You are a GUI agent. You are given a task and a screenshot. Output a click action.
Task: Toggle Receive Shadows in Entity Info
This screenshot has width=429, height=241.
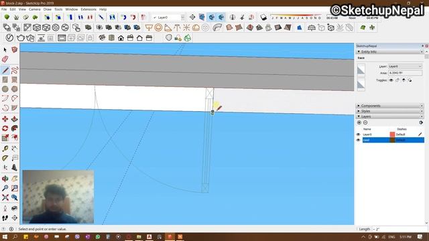404,80
